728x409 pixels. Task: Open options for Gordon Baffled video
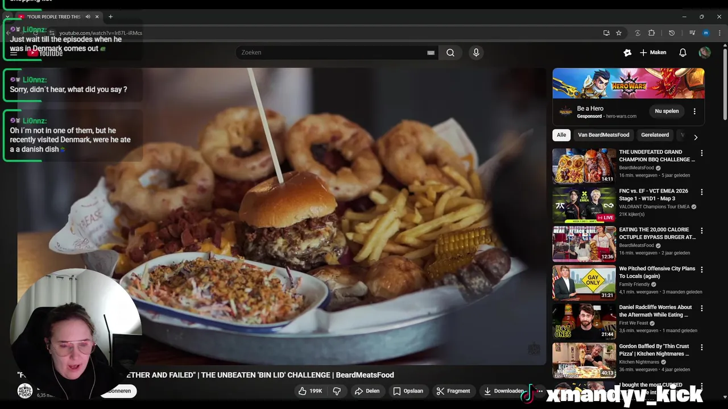click(x=702, y=347)
